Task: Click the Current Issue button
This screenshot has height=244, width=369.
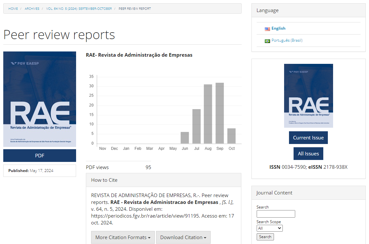Action: [x=308, y=137]
